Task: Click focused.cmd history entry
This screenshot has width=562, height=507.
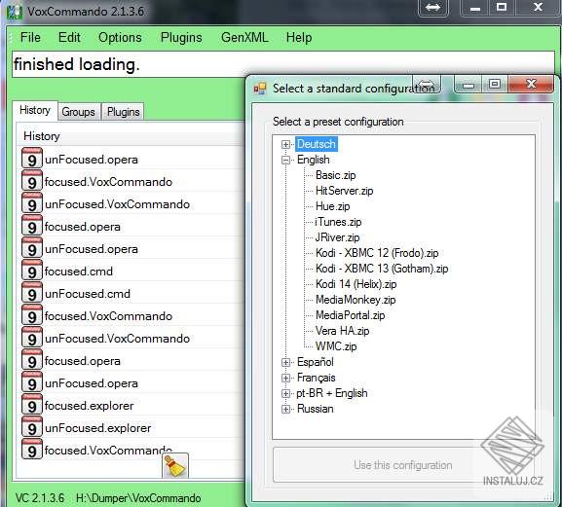Action: pos(79,272)
